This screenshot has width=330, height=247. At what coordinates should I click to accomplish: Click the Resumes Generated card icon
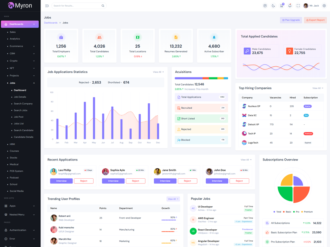pyautogui.click(x=176, y=37)
